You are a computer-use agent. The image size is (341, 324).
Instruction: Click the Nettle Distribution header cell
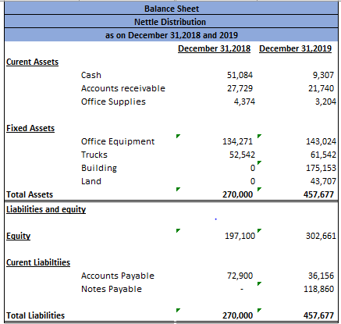point(171,22)
